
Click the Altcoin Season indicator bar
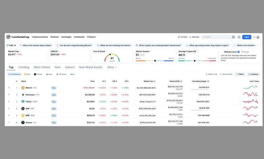point(155,61)
